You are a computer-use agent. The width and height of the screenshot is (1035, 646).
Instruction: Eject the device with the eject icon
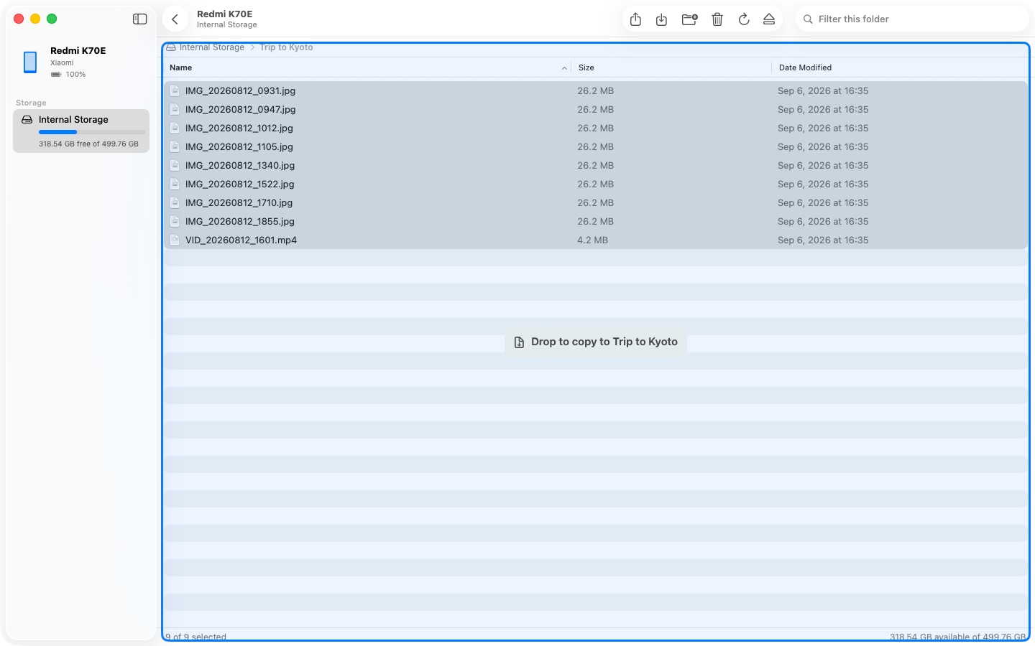pyautogui.click(x=769, y=19)
